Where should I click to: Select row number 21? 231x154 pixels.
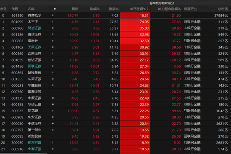tap(3, 149)
